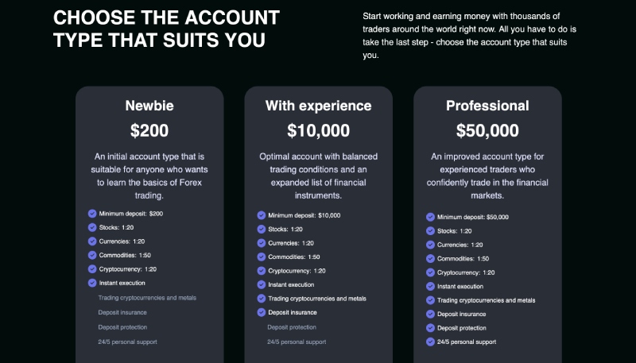Click checkmark beside With experience Trading cryptocurrencies and metals
This screenshot has width=636, height=363.
pos(262,299)
